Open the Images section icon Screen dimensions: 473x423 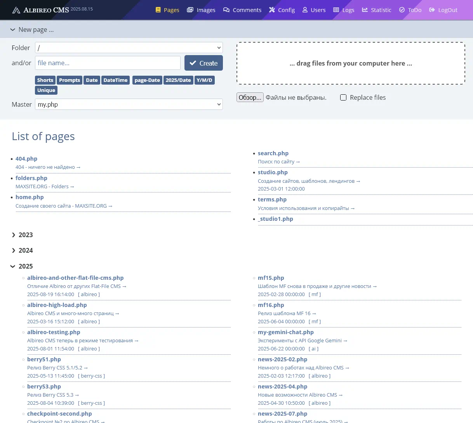(x=190, y=10)
